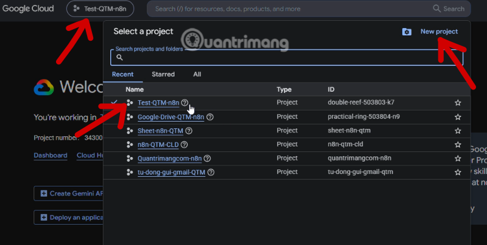487x245 pixels.
Task: Click the Type column header
Action: tap(284, 89)
